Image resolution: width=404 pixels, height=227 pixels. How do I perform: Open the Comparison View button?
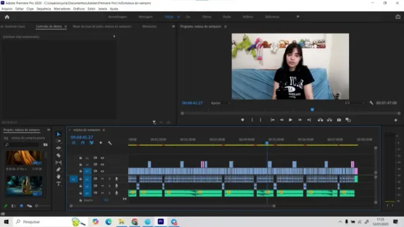(x=348, y=120)
